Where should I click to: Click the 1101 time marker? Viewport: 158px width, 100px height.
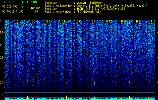[17, 21]
